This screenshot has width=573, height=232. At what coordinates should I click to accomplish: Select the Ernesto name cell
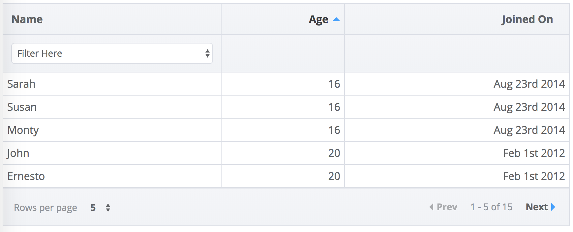pyautogui.click(x=26, y=176)
